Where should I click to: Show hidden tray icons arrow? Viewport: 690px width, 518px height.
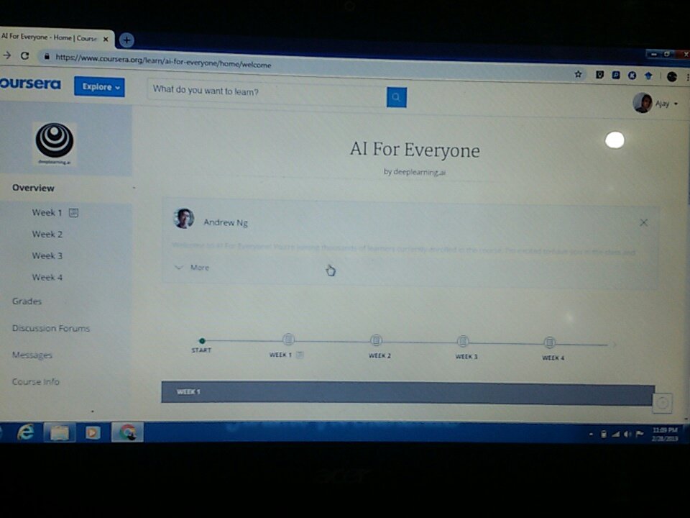pos(591,435)
